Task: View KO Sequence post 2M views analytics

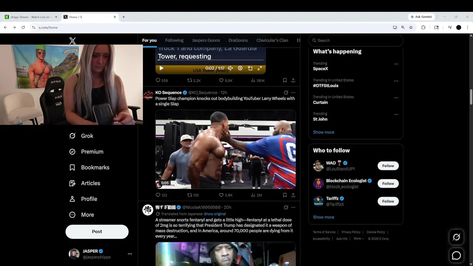Action: pos(256,195)
